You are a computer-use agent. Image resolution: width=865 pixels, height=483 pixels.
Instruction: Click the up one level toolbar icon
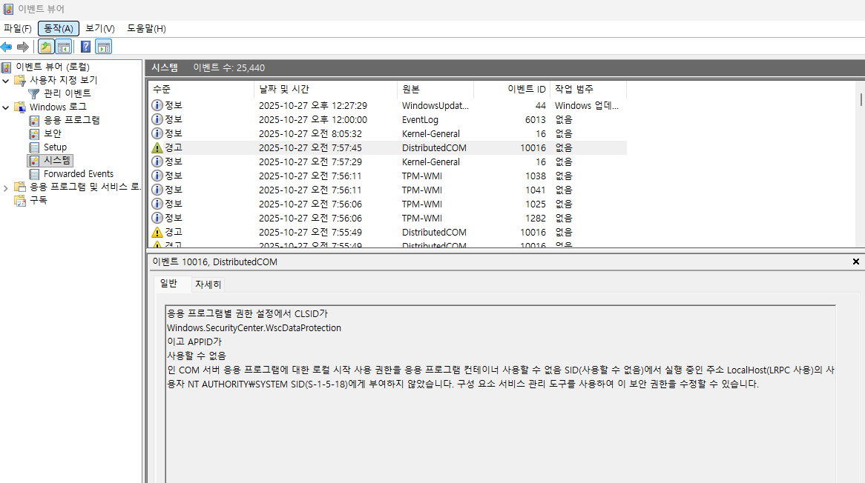point(46,47)
